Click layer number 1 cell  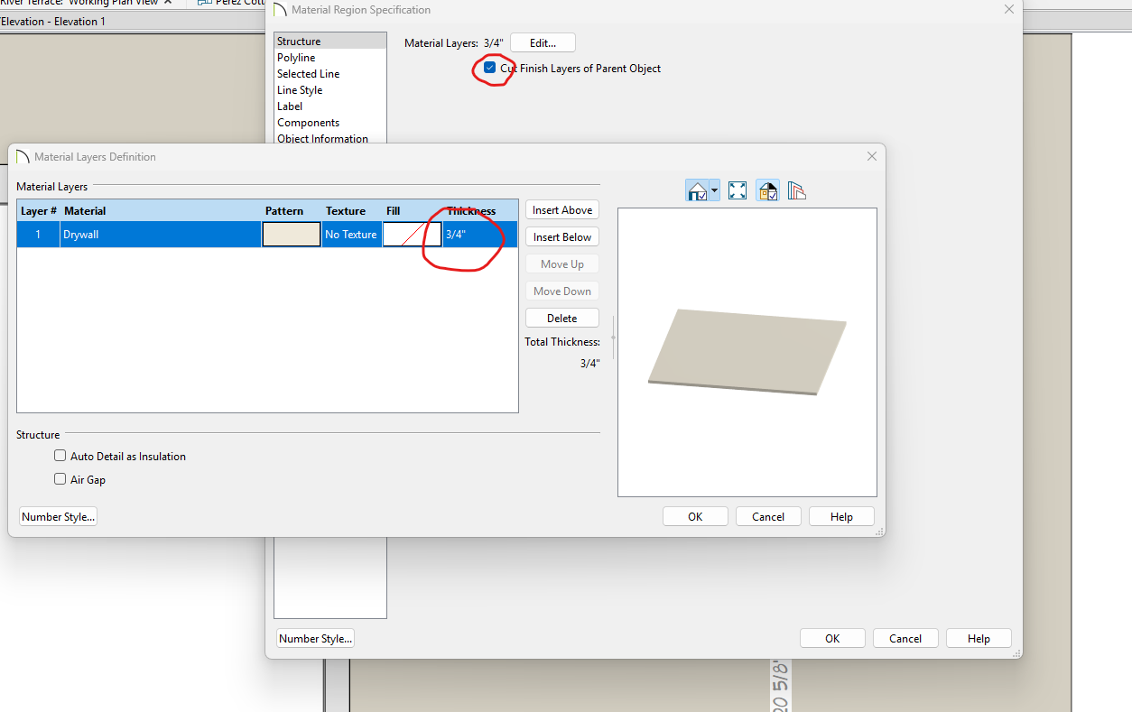pos(38,235)
